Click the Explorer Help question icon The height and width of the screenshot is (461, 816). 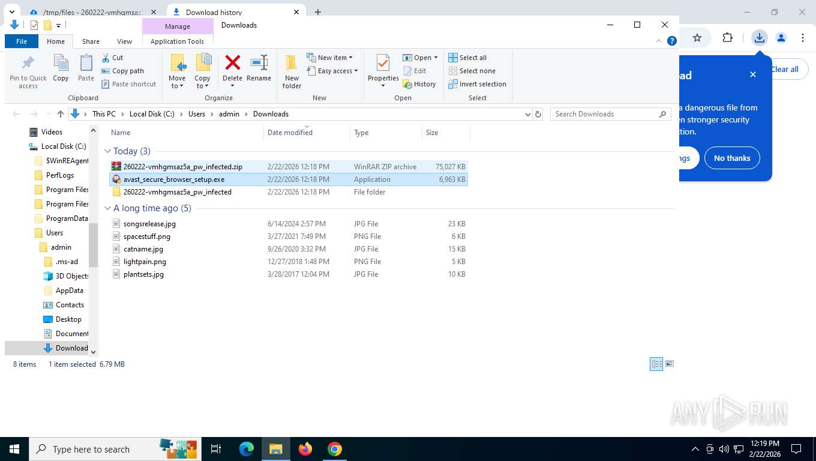pos(672,41)
